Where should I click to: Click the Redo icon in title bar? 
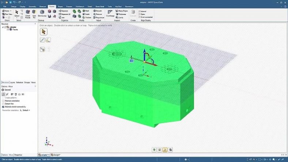(x=20, y=3)
